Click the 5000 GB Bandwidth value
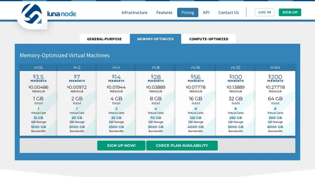Viewport: 315px width, 177px height. pos(235,127)
